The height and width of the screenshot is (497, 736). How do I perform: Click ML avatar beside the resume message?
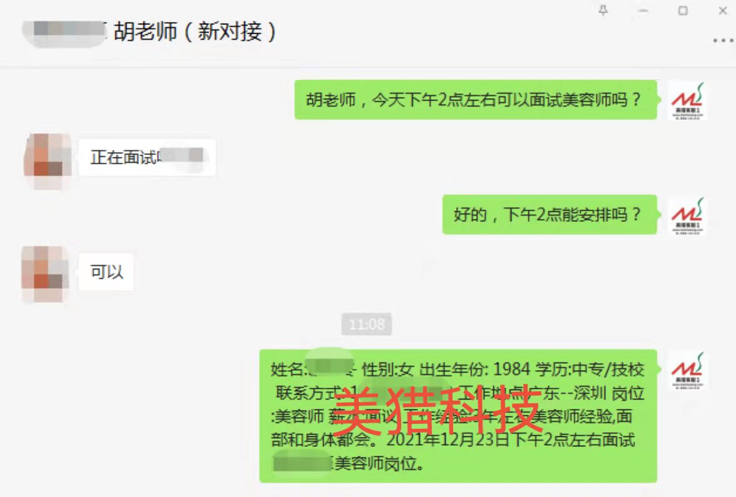[687, 370]
